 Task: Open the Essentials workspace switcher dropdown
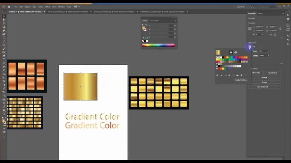(x=242, y=7)
